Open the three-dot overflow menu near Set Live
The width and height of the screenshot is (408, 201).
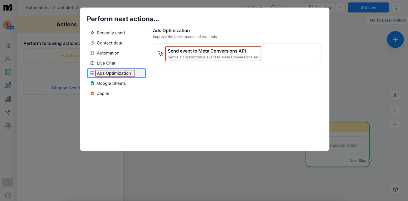pyautogui.click(x=396, y=7)
